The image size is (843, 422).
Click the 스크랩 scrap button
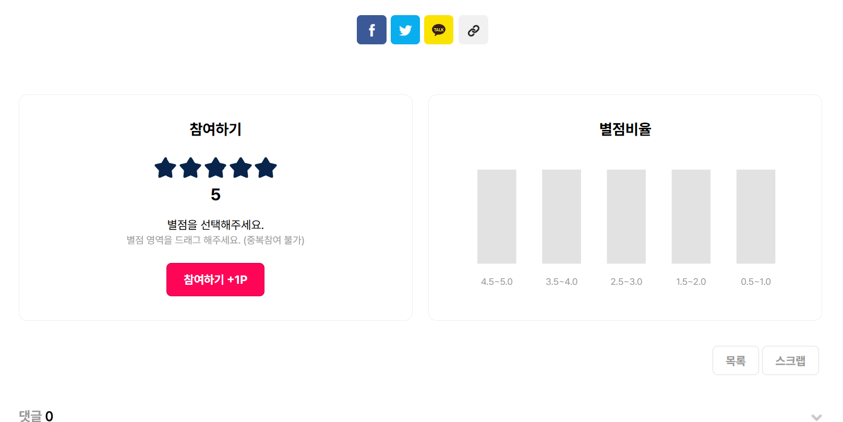(790, 360)
